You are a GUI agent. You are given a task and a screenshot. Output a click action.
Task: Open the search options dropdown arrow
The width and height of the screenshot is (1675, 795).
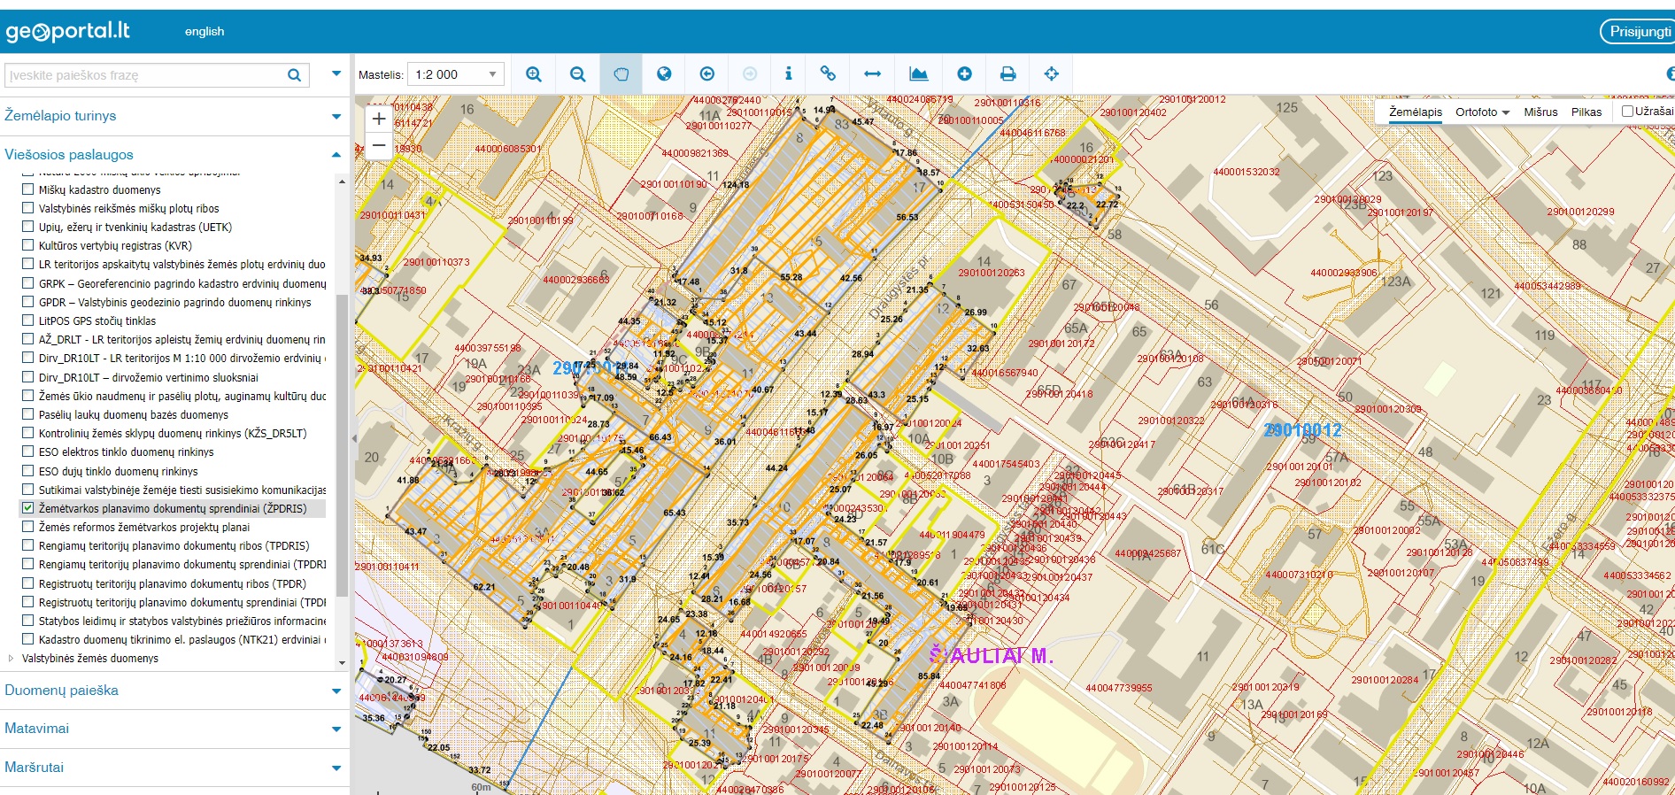click(x=336, y=74)
